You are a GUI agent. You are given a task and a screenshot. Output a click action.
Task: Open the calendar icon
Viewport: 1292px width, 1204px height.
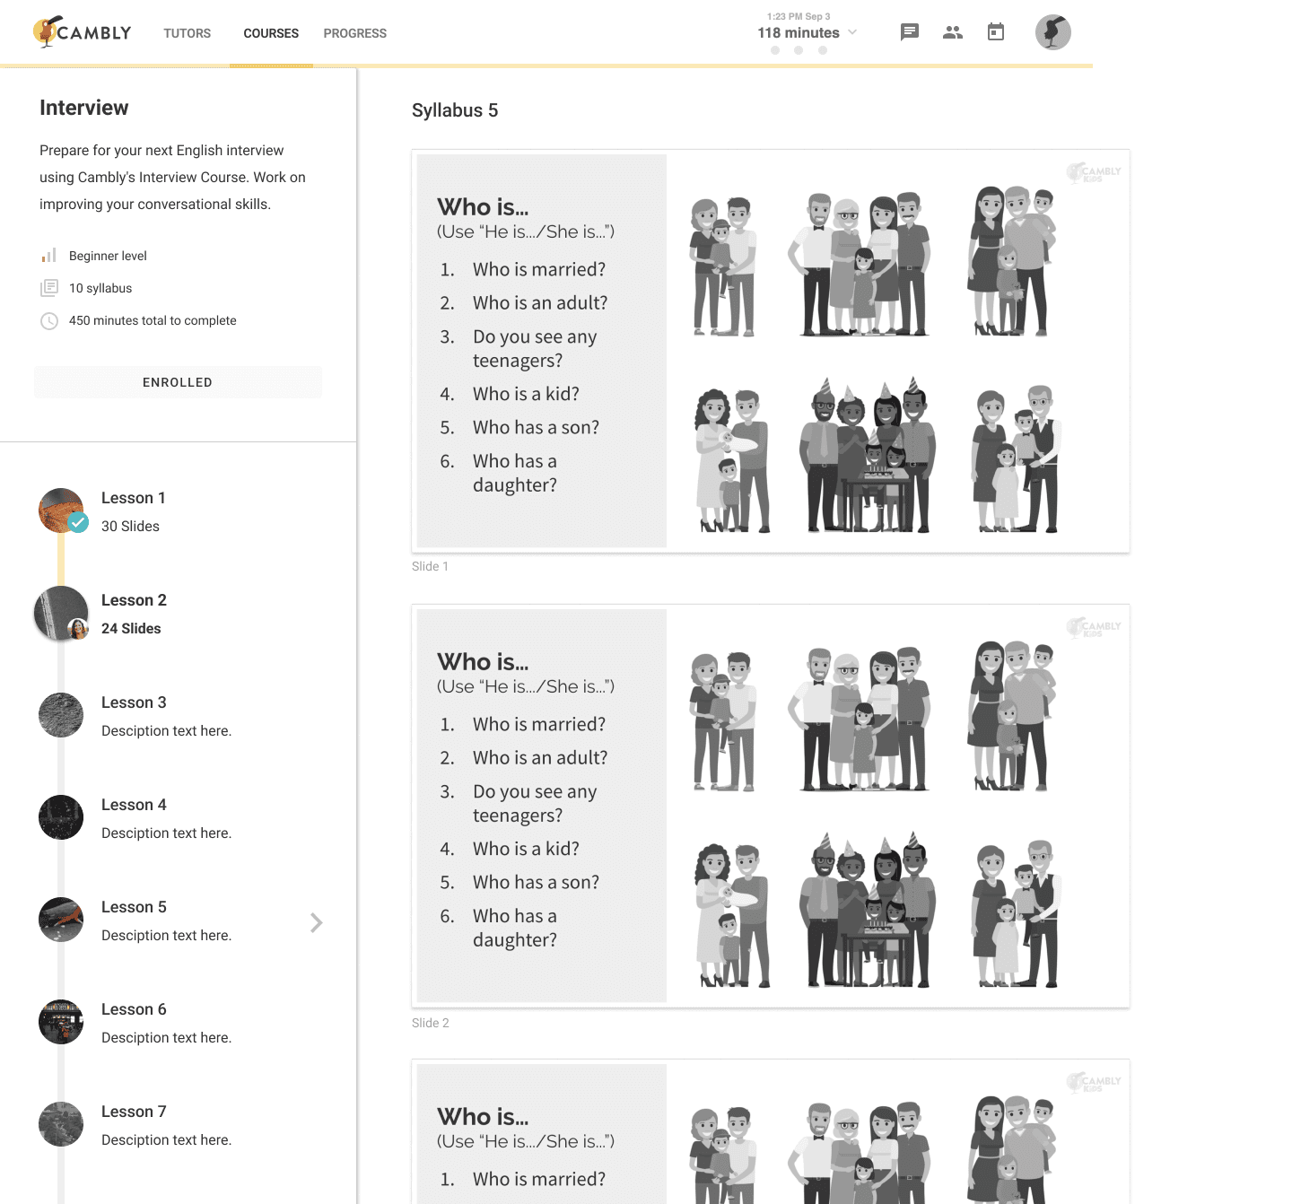point(996,32)
